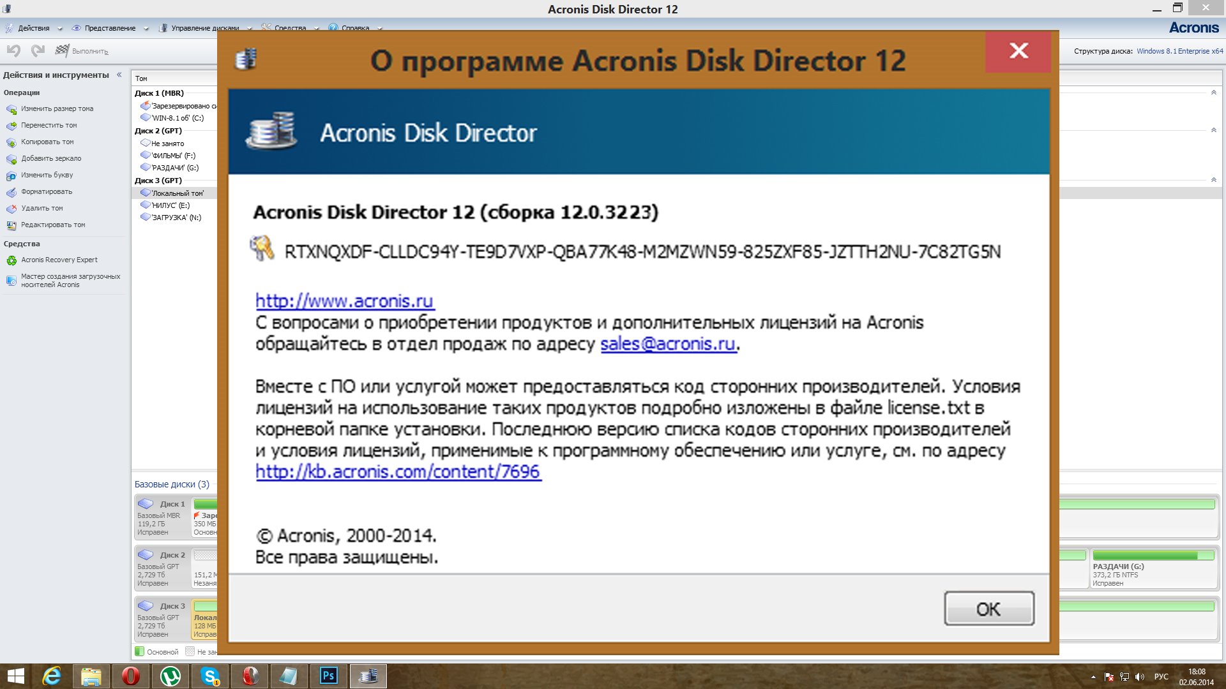Open the kb.acronis.com/content/7696 link
Image resolution: width=1226 pixels, height=689 pixels.
click(x=398, y=471)
